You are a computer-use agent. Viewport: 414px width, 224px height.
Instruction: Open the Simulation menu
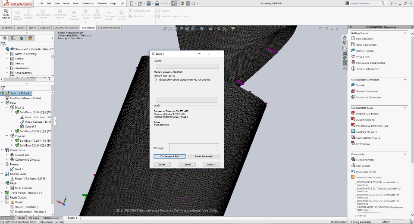tap(88, 3)
